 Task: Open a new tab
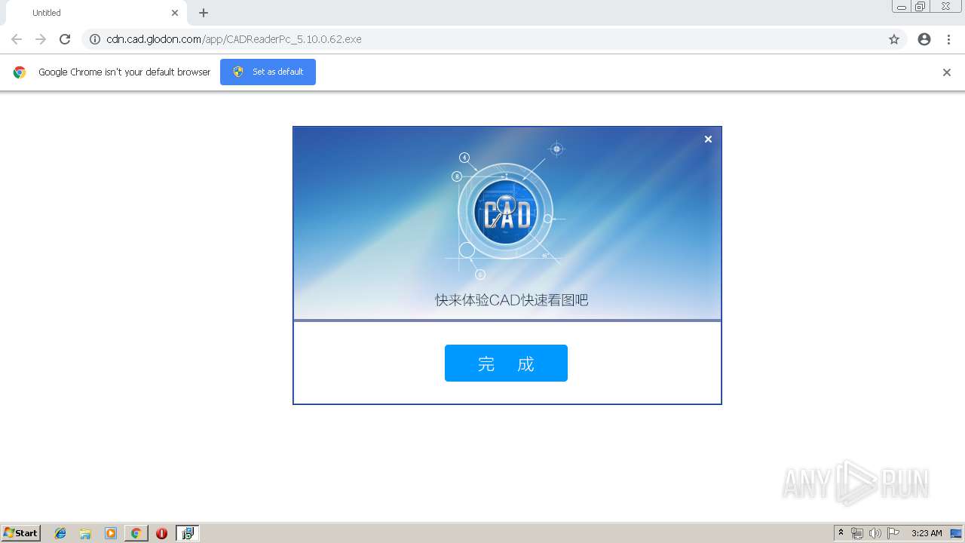tap(204, 13)
